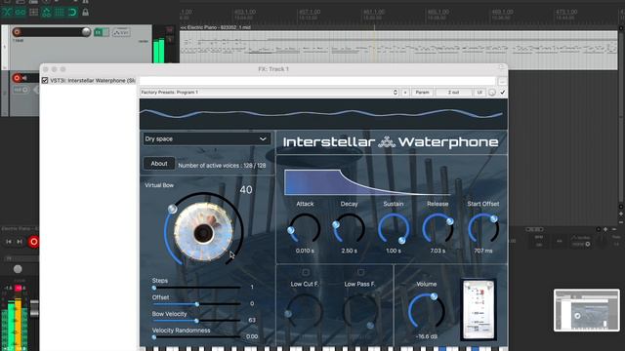Click the virtual bow value 40
This screenshot has width=625, height=351.
[x=246, y=190]
